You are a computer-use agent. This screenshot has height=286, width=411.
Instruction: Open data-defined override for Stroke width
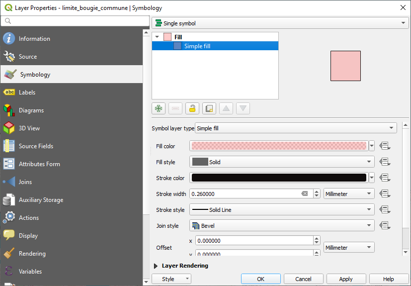pyautogui.click(x=385, y=194)
